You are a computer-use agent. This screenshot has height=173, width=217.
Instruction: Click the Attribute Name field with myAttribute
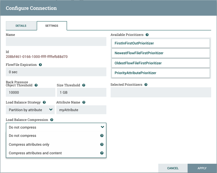81,110
